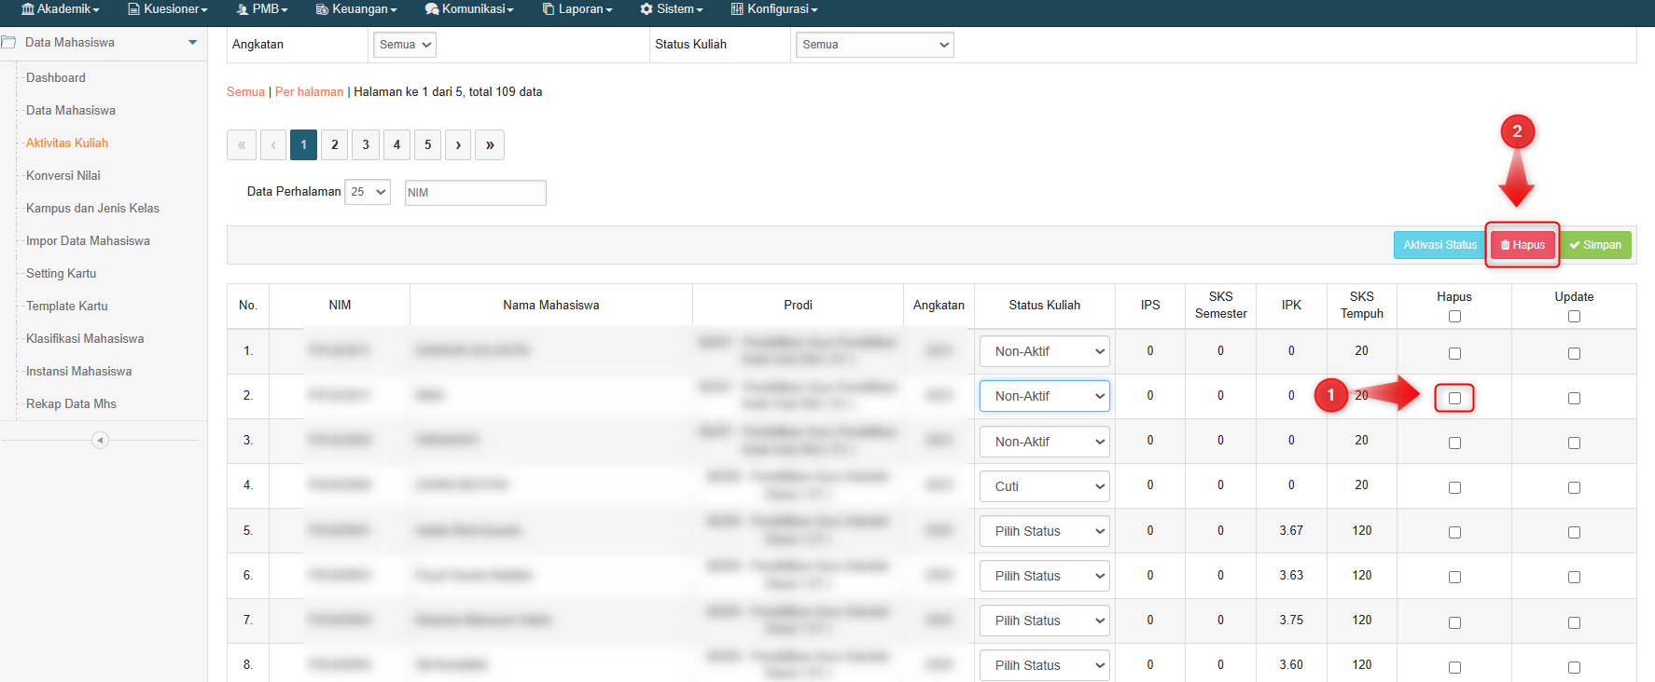Image resolution: width=1655 pixels, height=682 pixels.
Task: Click the red Hapus trash button
Action: pyautogui.click(x=1522, y=245)
